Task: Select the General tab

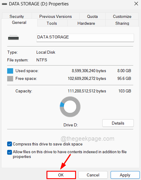Action: point(19,23)
